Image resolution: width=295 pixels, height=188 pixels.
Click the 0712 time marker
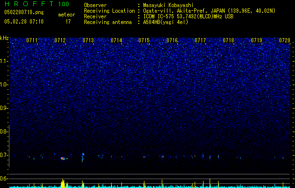pyautogui.click(x=60, y=40)
